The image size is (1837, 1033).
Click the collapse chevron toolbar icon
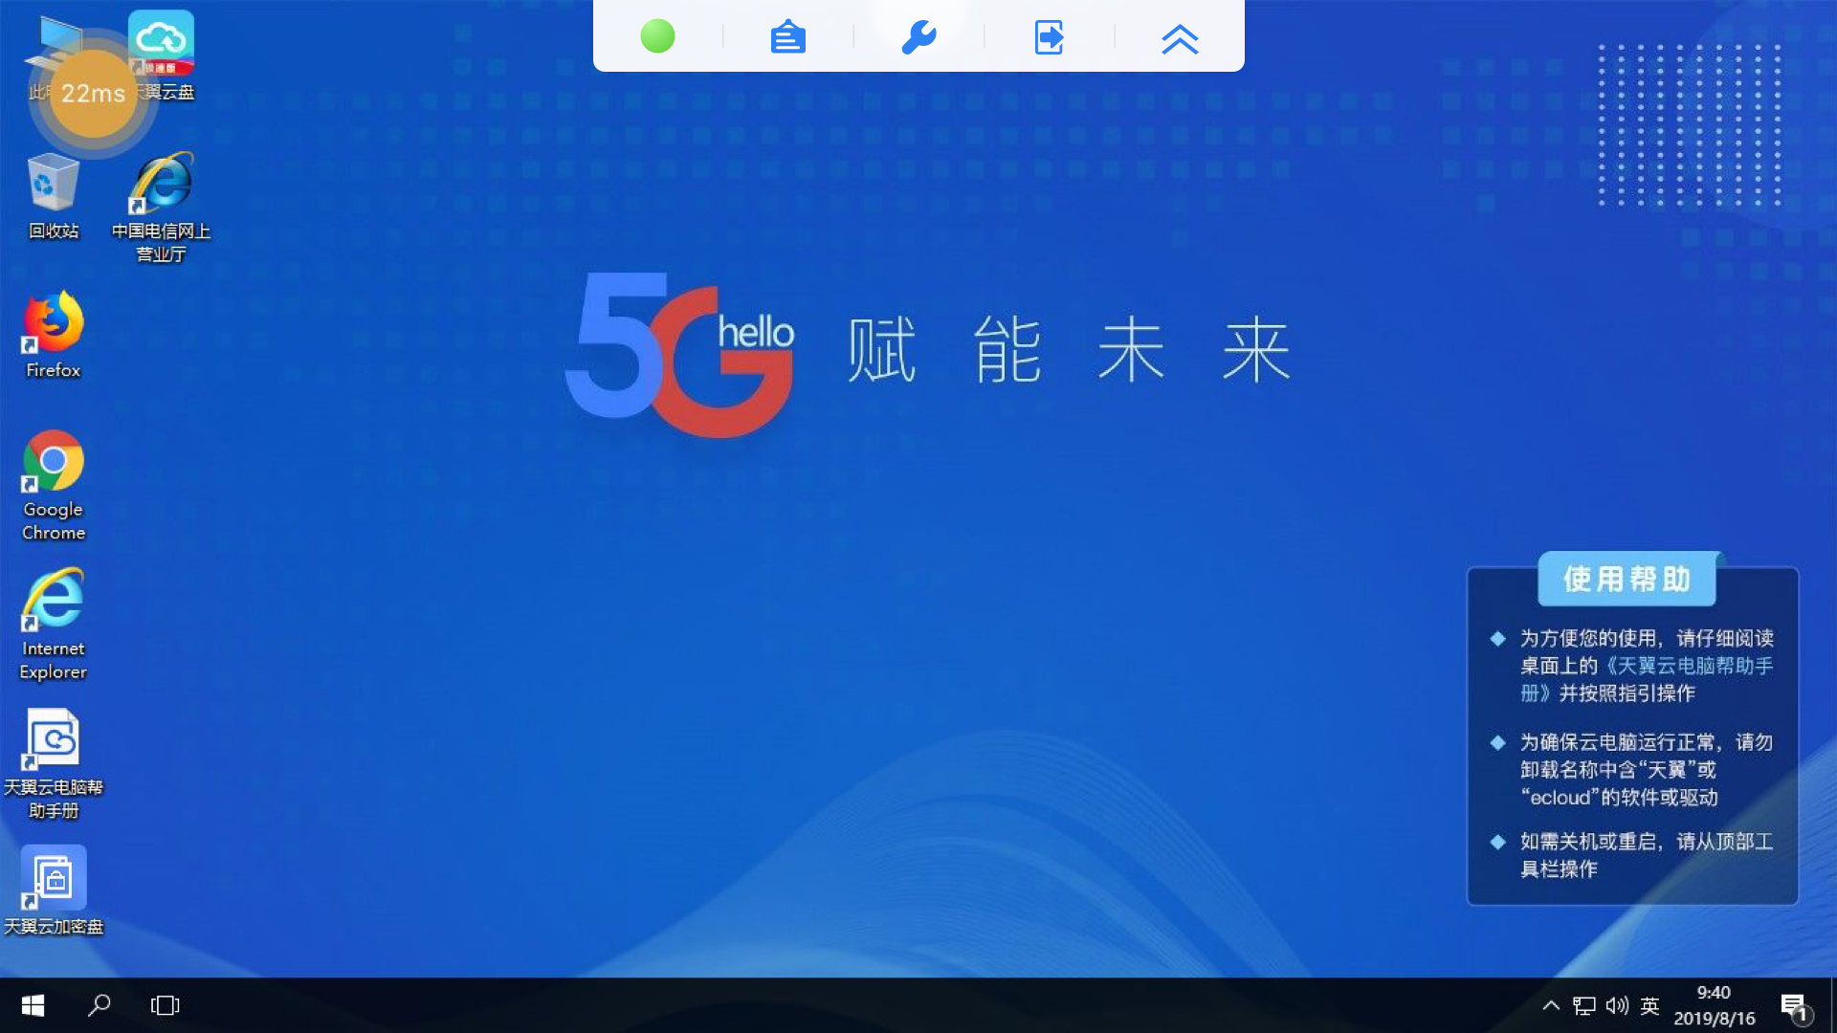click(1179, 36)
